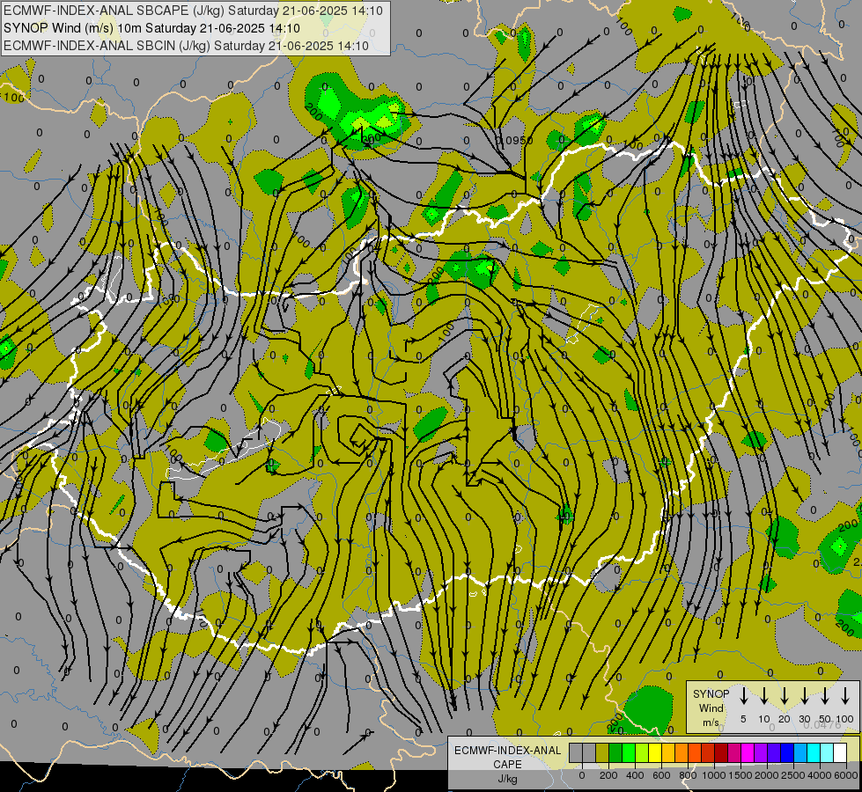Image resolution: width=862 pixels, height=792 pixels.
Task: Click the wind arrow above the 5 label
Action: 743,696
